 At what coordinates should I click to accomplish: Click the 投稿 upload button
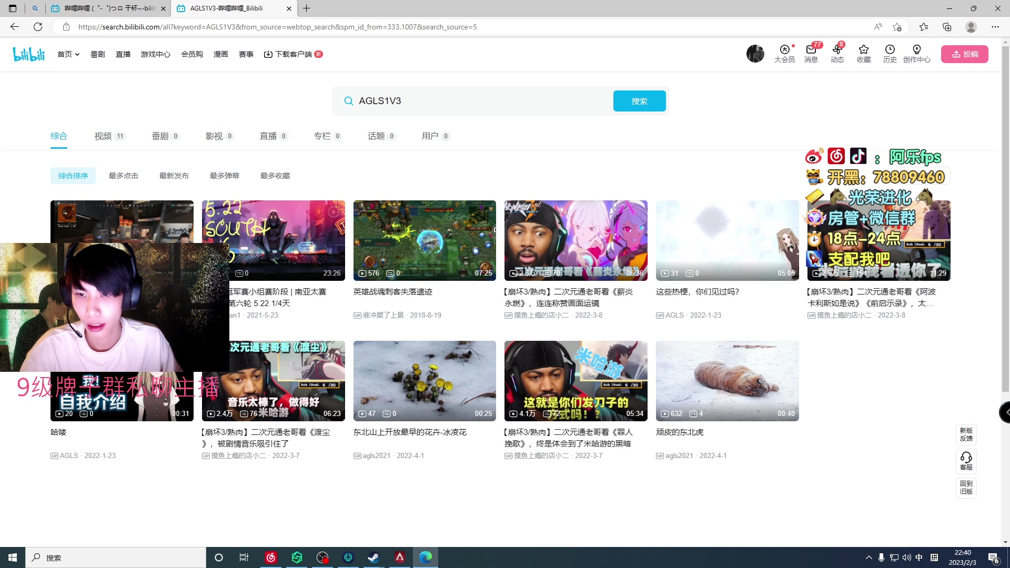(964, 54)
